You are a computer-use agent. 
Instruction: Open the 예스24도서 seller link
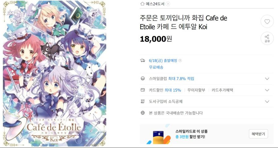pyautogui.click(x=155, y=4)
